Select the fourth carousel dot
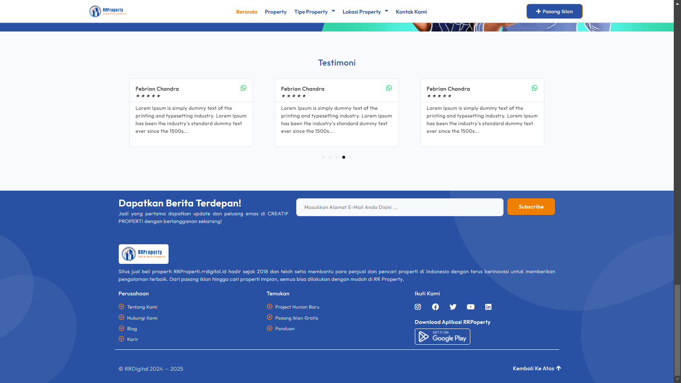Image resolution: width=681 pixels, height=383 pixels. pos(343,157)
